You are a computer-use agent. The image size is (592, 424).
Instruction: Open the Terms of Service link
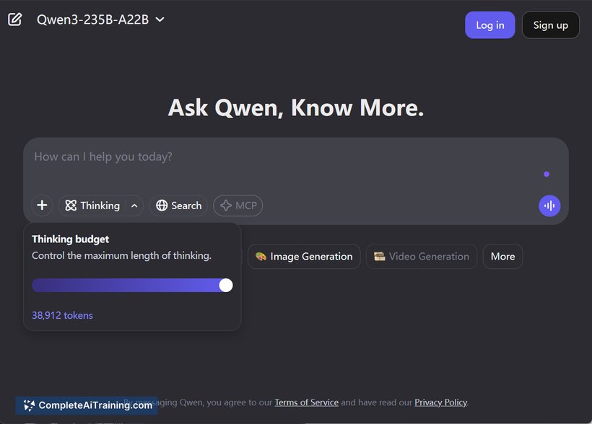click(x=306, y=402)
